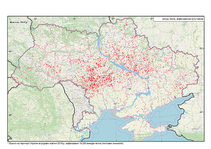Click the 28° longitude label

click(74, 19)
